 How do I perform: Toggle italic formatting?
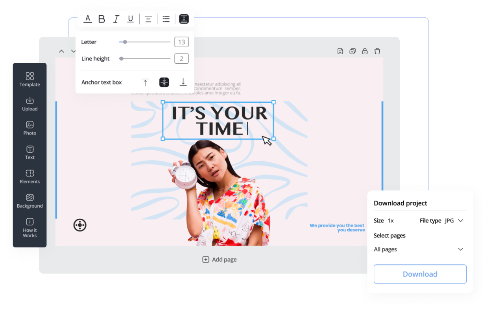tap(116, 19)
